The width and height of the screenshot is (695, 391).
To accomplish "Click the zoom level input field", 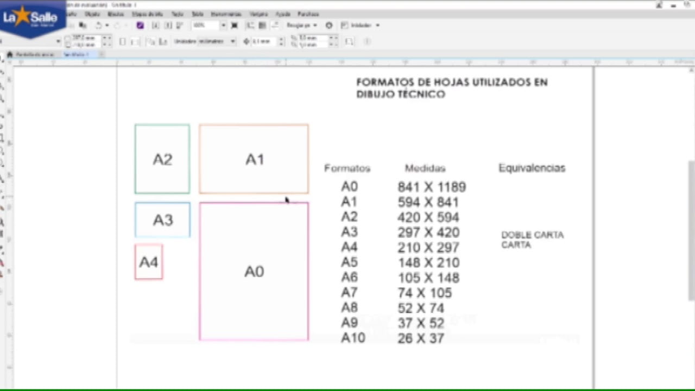I will pos(206,26).
